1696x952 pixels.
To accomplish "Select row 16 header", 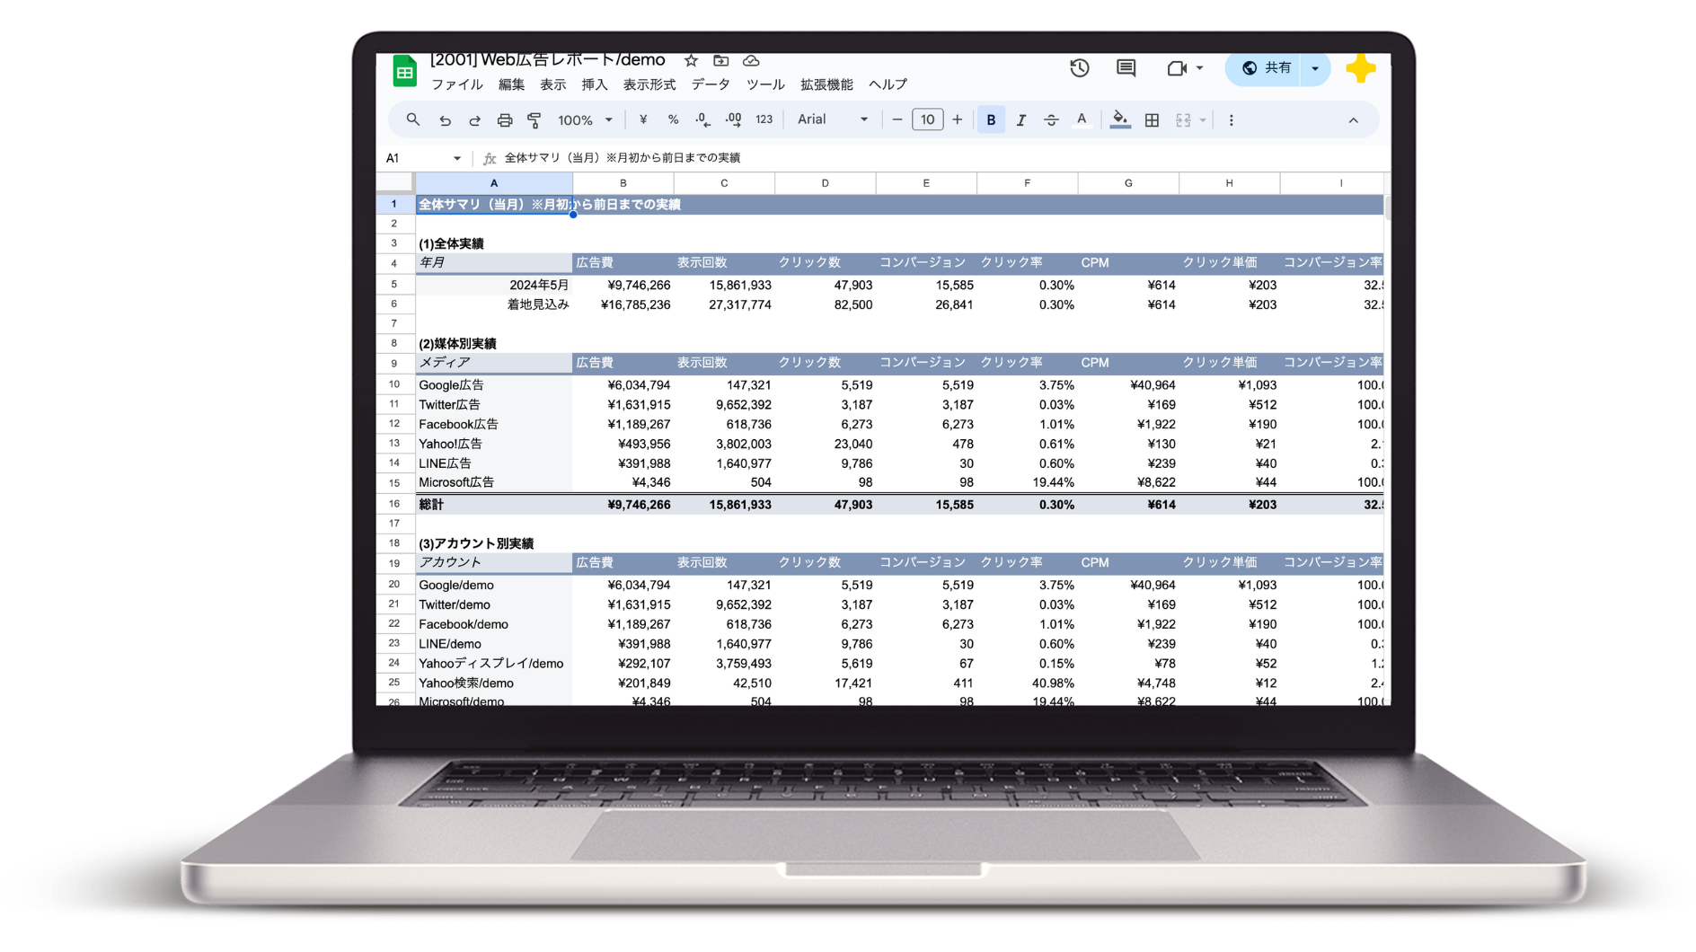I will 394,505.
